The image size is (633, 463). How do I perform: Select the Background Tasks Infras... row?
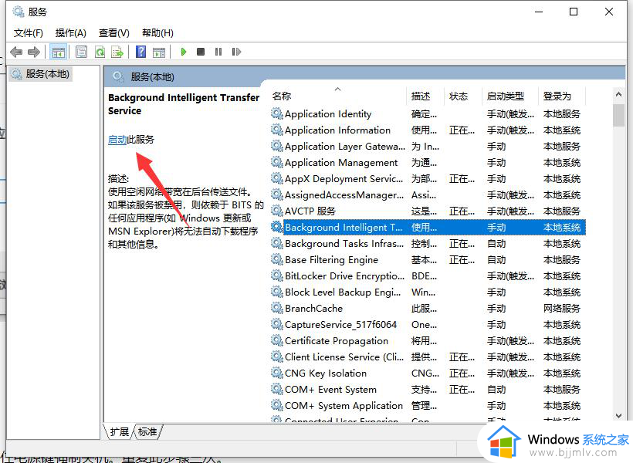(428, 243)
